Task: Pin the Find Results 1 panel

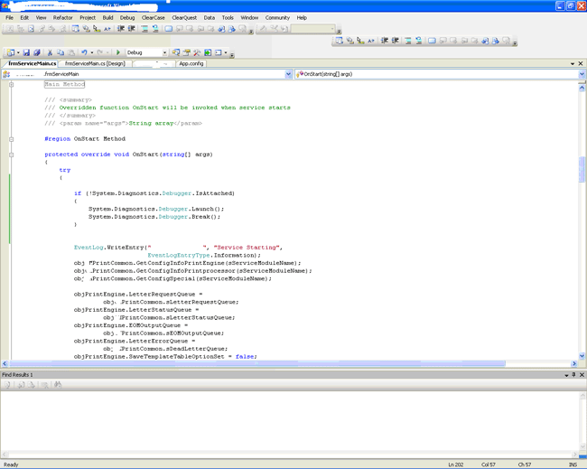Action: coord(574,375)
